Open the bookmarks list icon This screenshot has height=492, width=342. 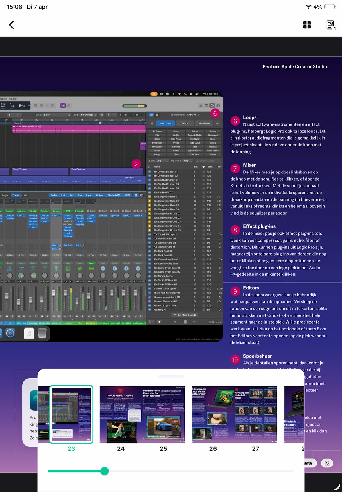click(331, 25)
